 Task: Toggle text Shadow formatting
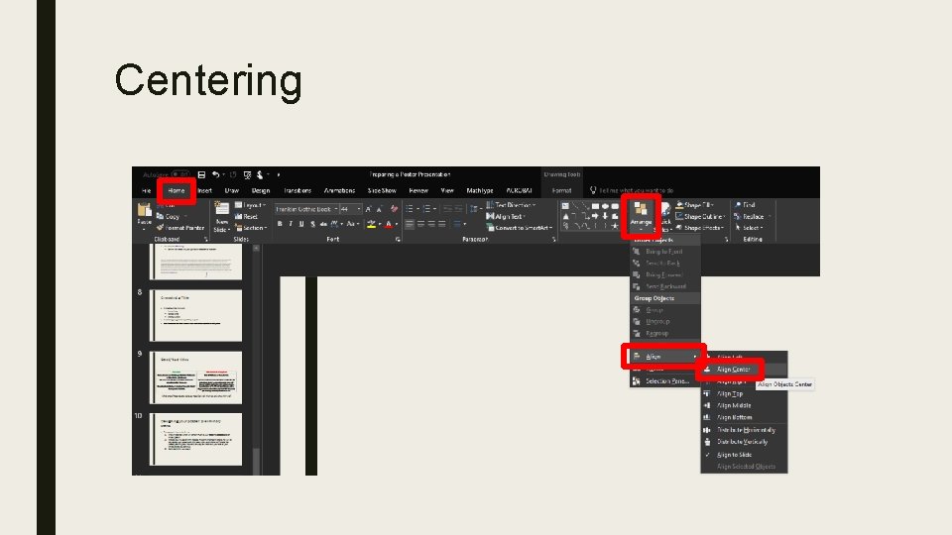pos(312,224)
